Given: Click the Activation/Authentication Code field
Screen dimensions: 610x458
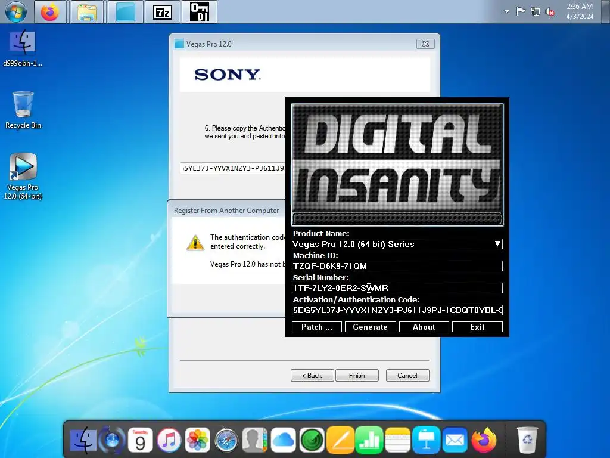Looking at the screenshot, I should [x=397, y=310].
